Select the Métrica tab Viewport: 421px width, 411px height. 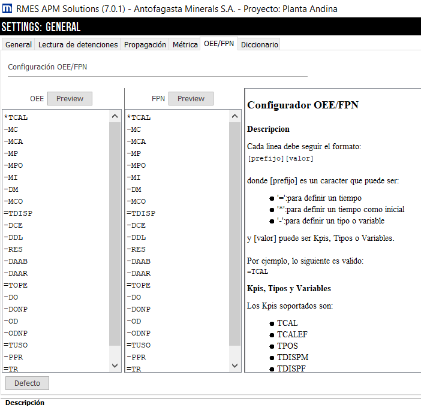[185, 45]
